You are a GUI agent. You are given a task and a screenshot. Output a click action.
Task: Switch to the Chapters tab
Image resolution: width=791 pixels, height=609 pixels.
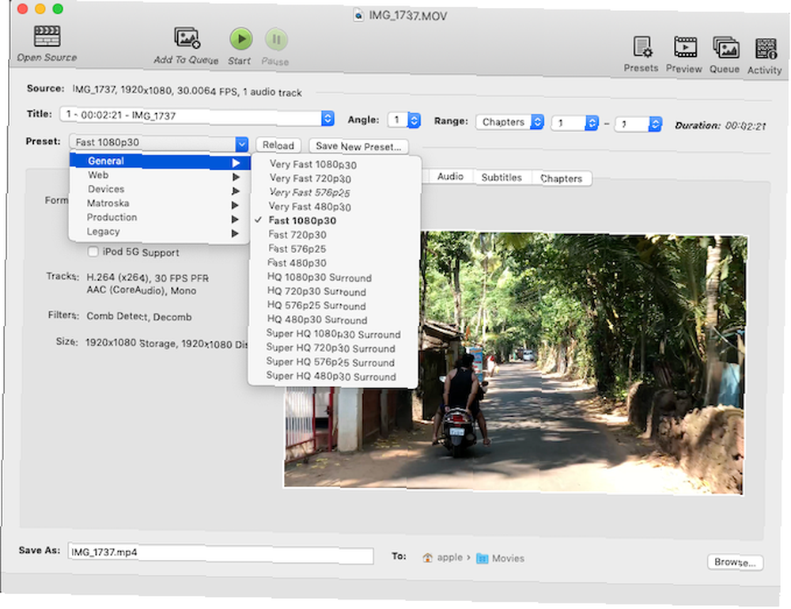tap(562, 179)
